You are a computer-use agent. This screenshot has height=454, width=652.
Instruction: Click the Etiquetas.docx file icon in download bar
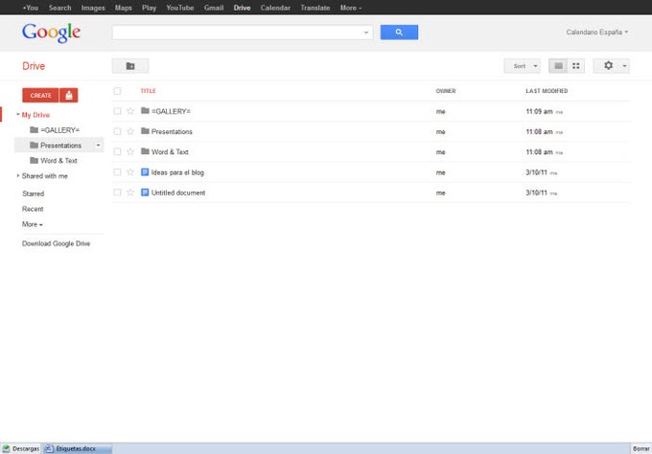(x=49, y=448)
